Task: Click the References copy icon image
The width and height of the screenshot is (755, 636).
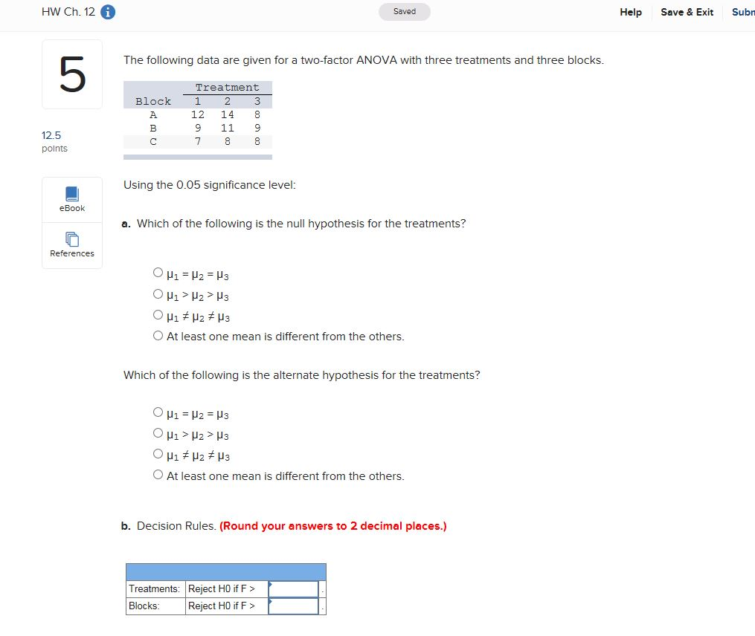Action: [71, 239]
